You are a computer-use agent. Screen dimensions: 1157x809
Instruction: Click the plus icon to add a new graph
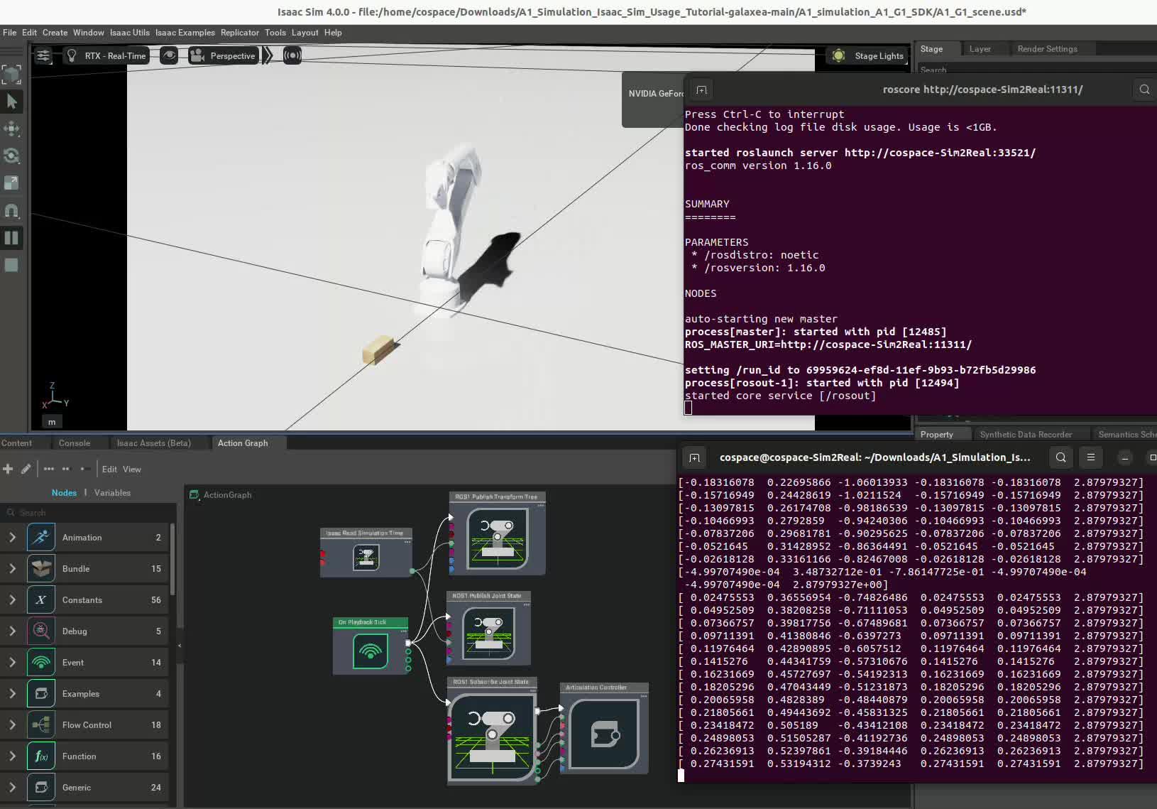[9, 469]
